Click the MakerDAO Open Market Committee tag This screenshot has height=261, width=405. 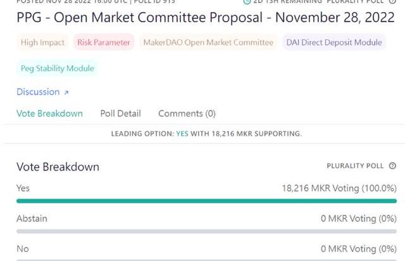click(209, 42)
